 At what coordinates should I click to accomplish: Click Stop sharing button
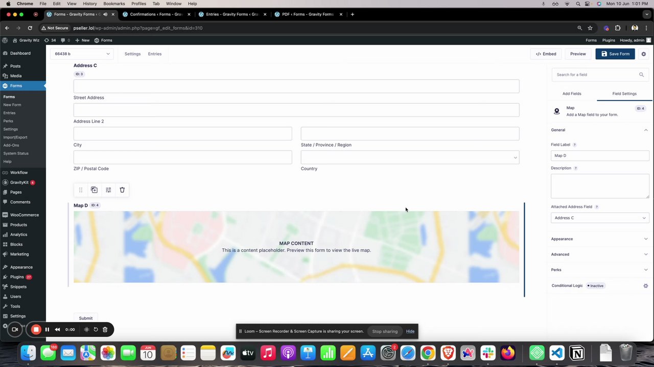[385, 331]
